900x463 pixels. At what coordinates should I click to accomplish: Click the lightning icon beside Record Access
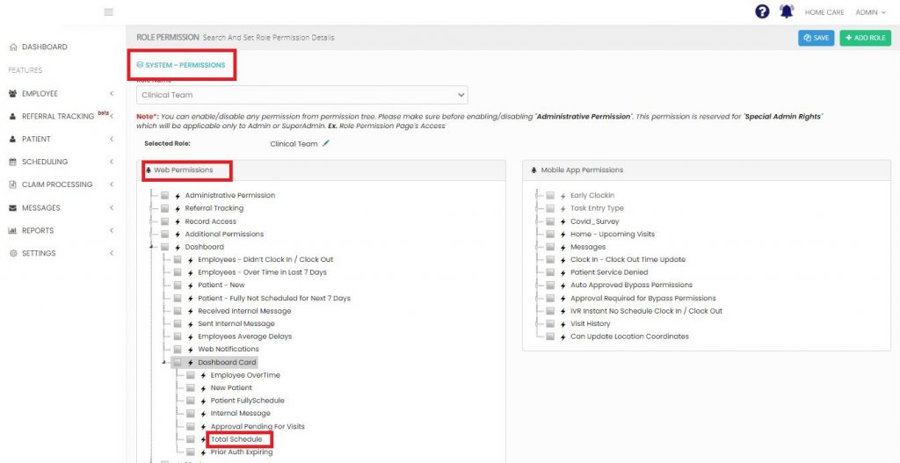tap(178, 221)
